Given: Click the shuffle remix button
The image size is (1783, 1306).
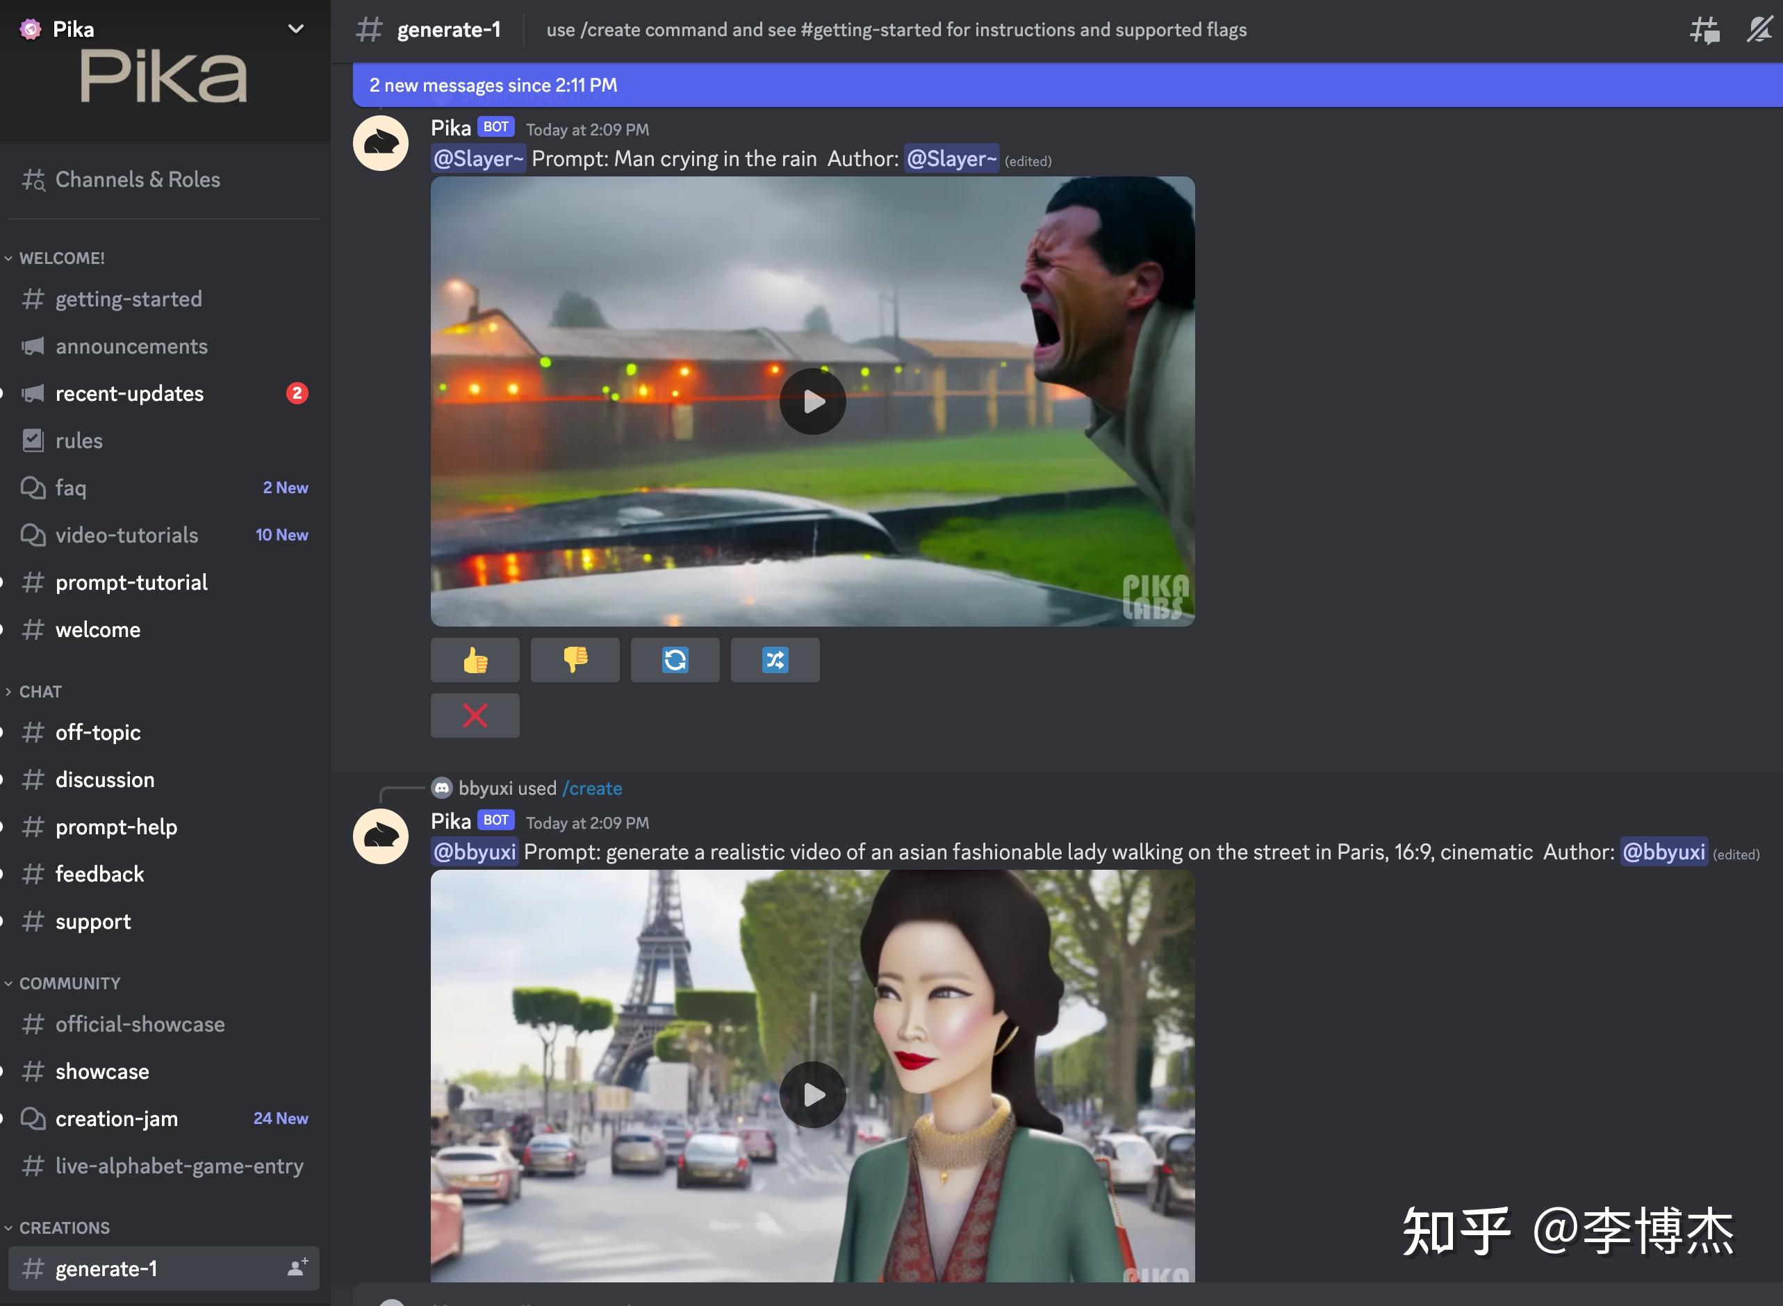Looking at the screenshot, I should tap(775, 659).
